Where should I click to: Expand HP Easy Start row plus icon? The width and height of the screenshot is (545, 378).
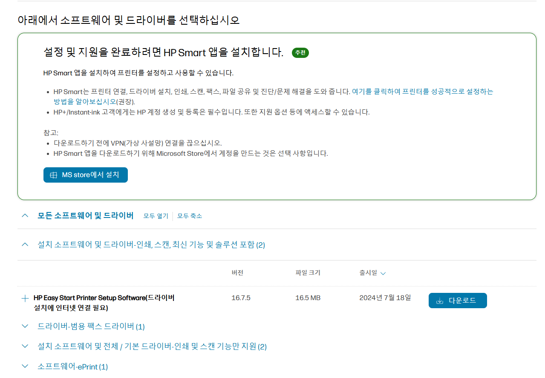(x=25, y=298)
